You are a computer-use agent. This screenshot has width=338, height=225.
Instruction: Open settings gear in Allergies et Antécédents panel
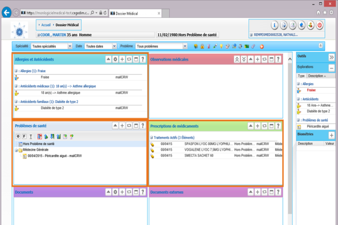point(115,60)
